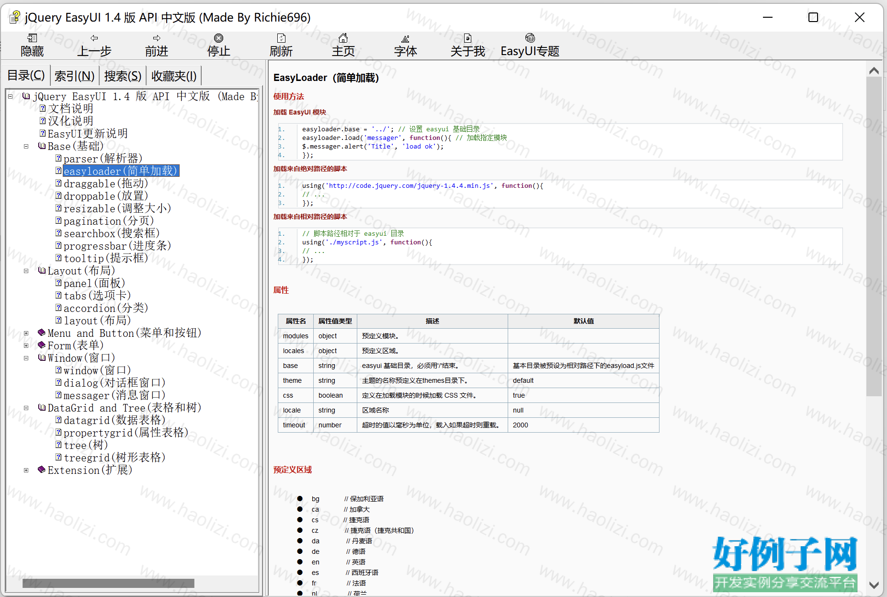Viewport: 887px width, 597px height.
Task: Click the page icon beside tabs(选项卡)
Action: click(x=58, y=296)
